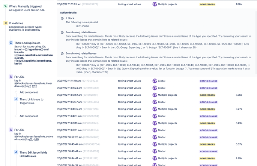Click the 1.86s duration value
Image resolution: width=257 pixels, height=166 pixels.
pyautogui.click(x=239, y=4)
